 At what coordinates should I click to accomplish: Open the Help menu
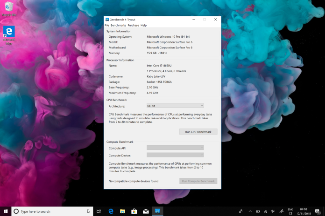click(x=144, y=25)
